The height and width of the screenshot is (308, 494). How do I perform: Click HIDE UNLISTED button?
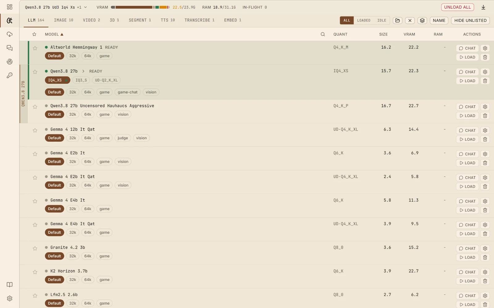(470, 20)
